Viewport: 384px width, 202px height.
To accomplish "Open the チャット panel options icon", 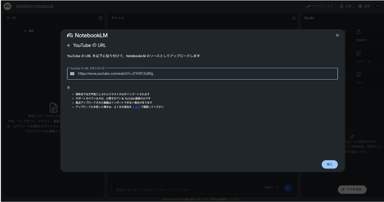I will tap(294, 18).
